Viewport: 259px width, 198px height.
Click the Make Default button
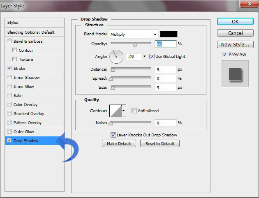(x=119, y=143)
